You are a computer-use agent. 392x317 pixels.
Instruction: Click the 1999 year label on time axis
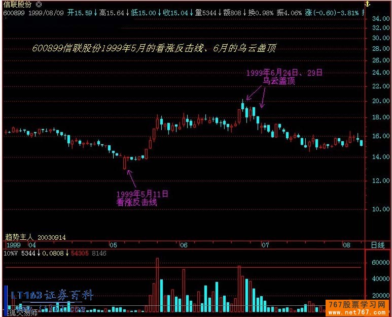[13, 245]
